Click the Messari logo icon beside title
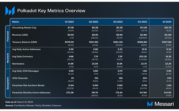 (10, 11)
